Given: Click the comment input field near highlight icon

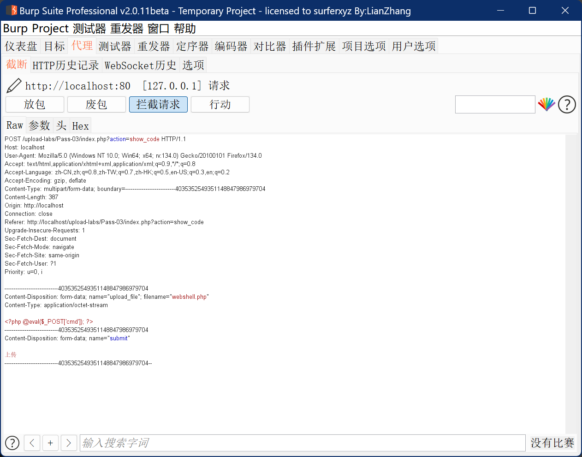Looking at the screenshot, I should point(495,104).
